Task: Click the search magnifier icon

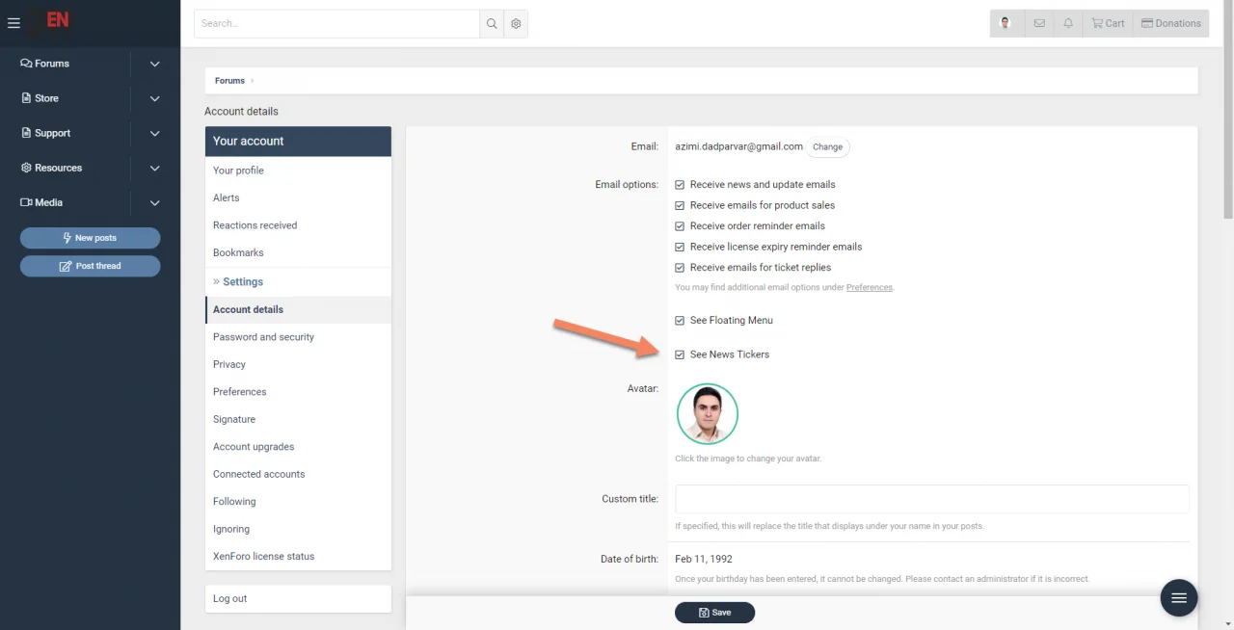Action: (x=492, y=24)
